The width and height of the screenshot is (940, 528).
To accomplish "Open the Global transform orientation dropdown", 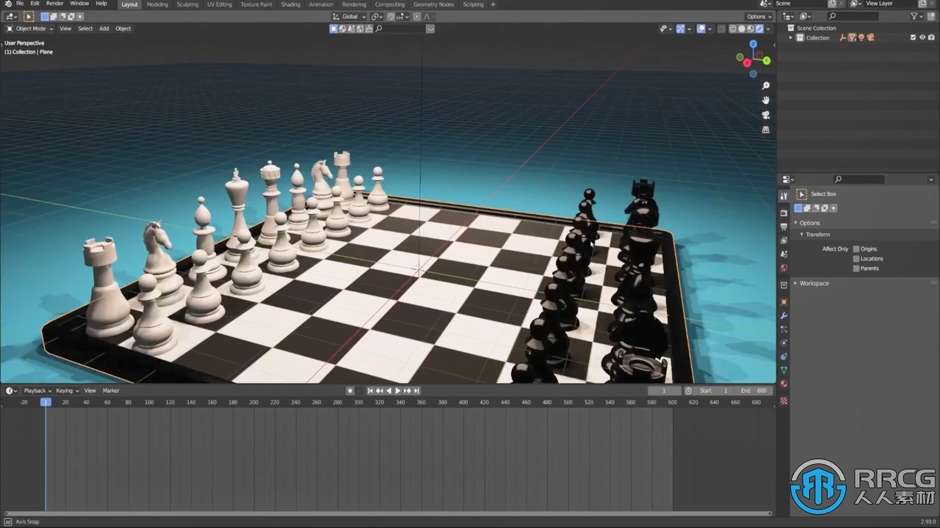I will point(349,16).
